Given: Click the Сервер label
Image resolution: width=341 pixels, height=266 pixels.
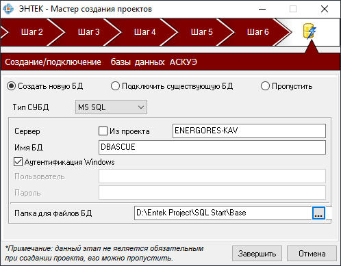Looking at the screenshot, I should (27, 131).
